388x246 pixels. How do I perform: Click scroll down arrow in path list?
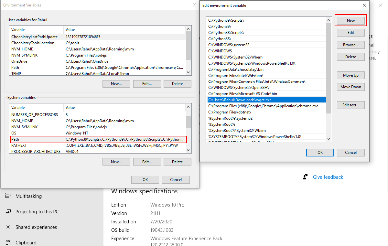(329, 139)
